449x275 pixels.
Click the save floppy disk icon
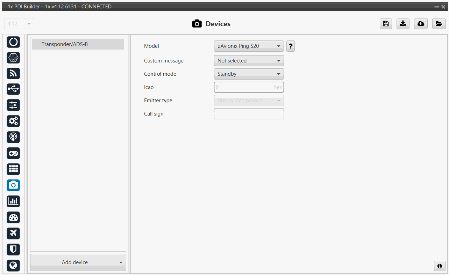pos(386,24)
